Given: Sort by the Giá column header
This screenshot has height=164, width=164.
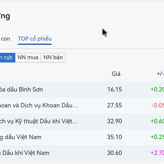Looking at the screenshot, I should coord(116,74).
